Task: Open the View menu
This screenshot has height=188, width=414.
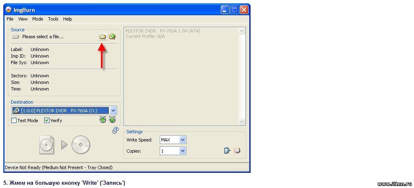Action: click(23, 19)
